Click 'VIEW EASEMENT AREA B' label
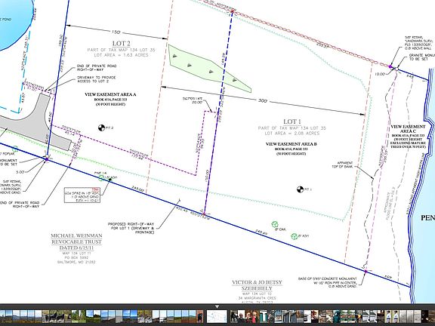This screenshot has height=326, width=435. (292, 144)
